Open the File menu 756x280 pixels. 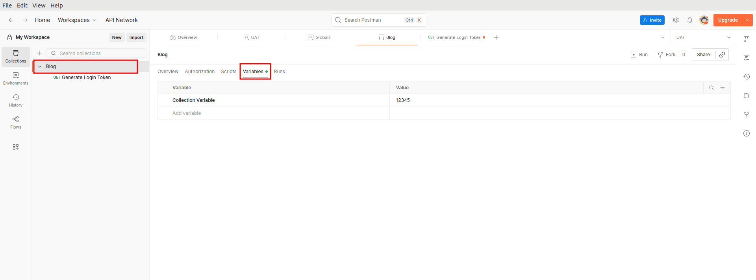7,6
